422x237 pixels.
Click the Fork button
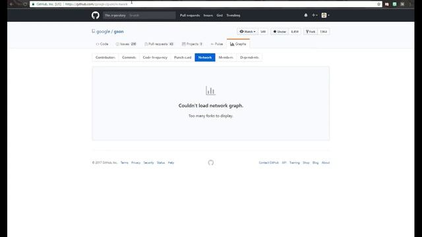tap(311, 32)
